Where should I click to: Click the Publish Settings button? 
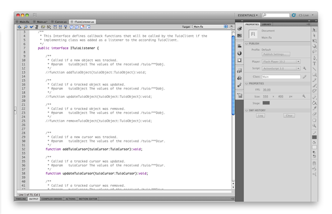tap(276, 54)
